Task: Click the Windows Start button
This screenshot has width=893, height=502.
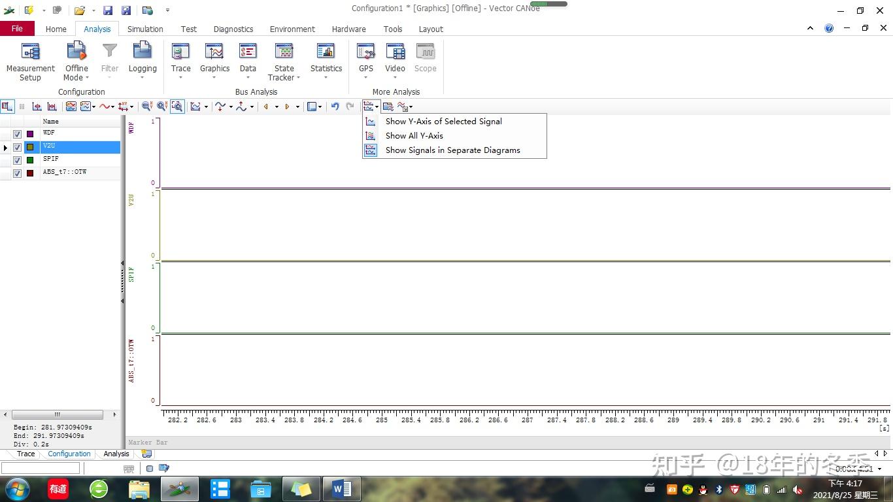Action: click(18, 489)
